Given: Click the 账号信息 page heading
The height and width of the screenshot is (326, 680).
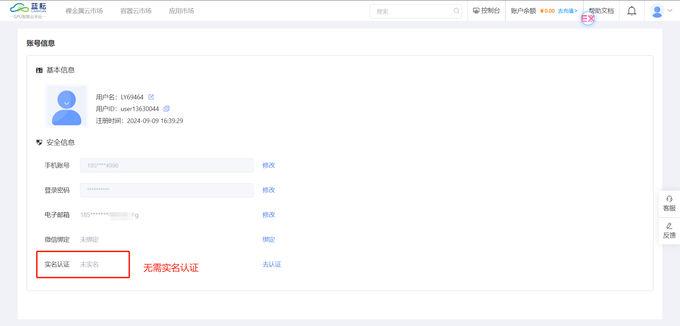Looking at the screenshot, I should pos(41,43).
